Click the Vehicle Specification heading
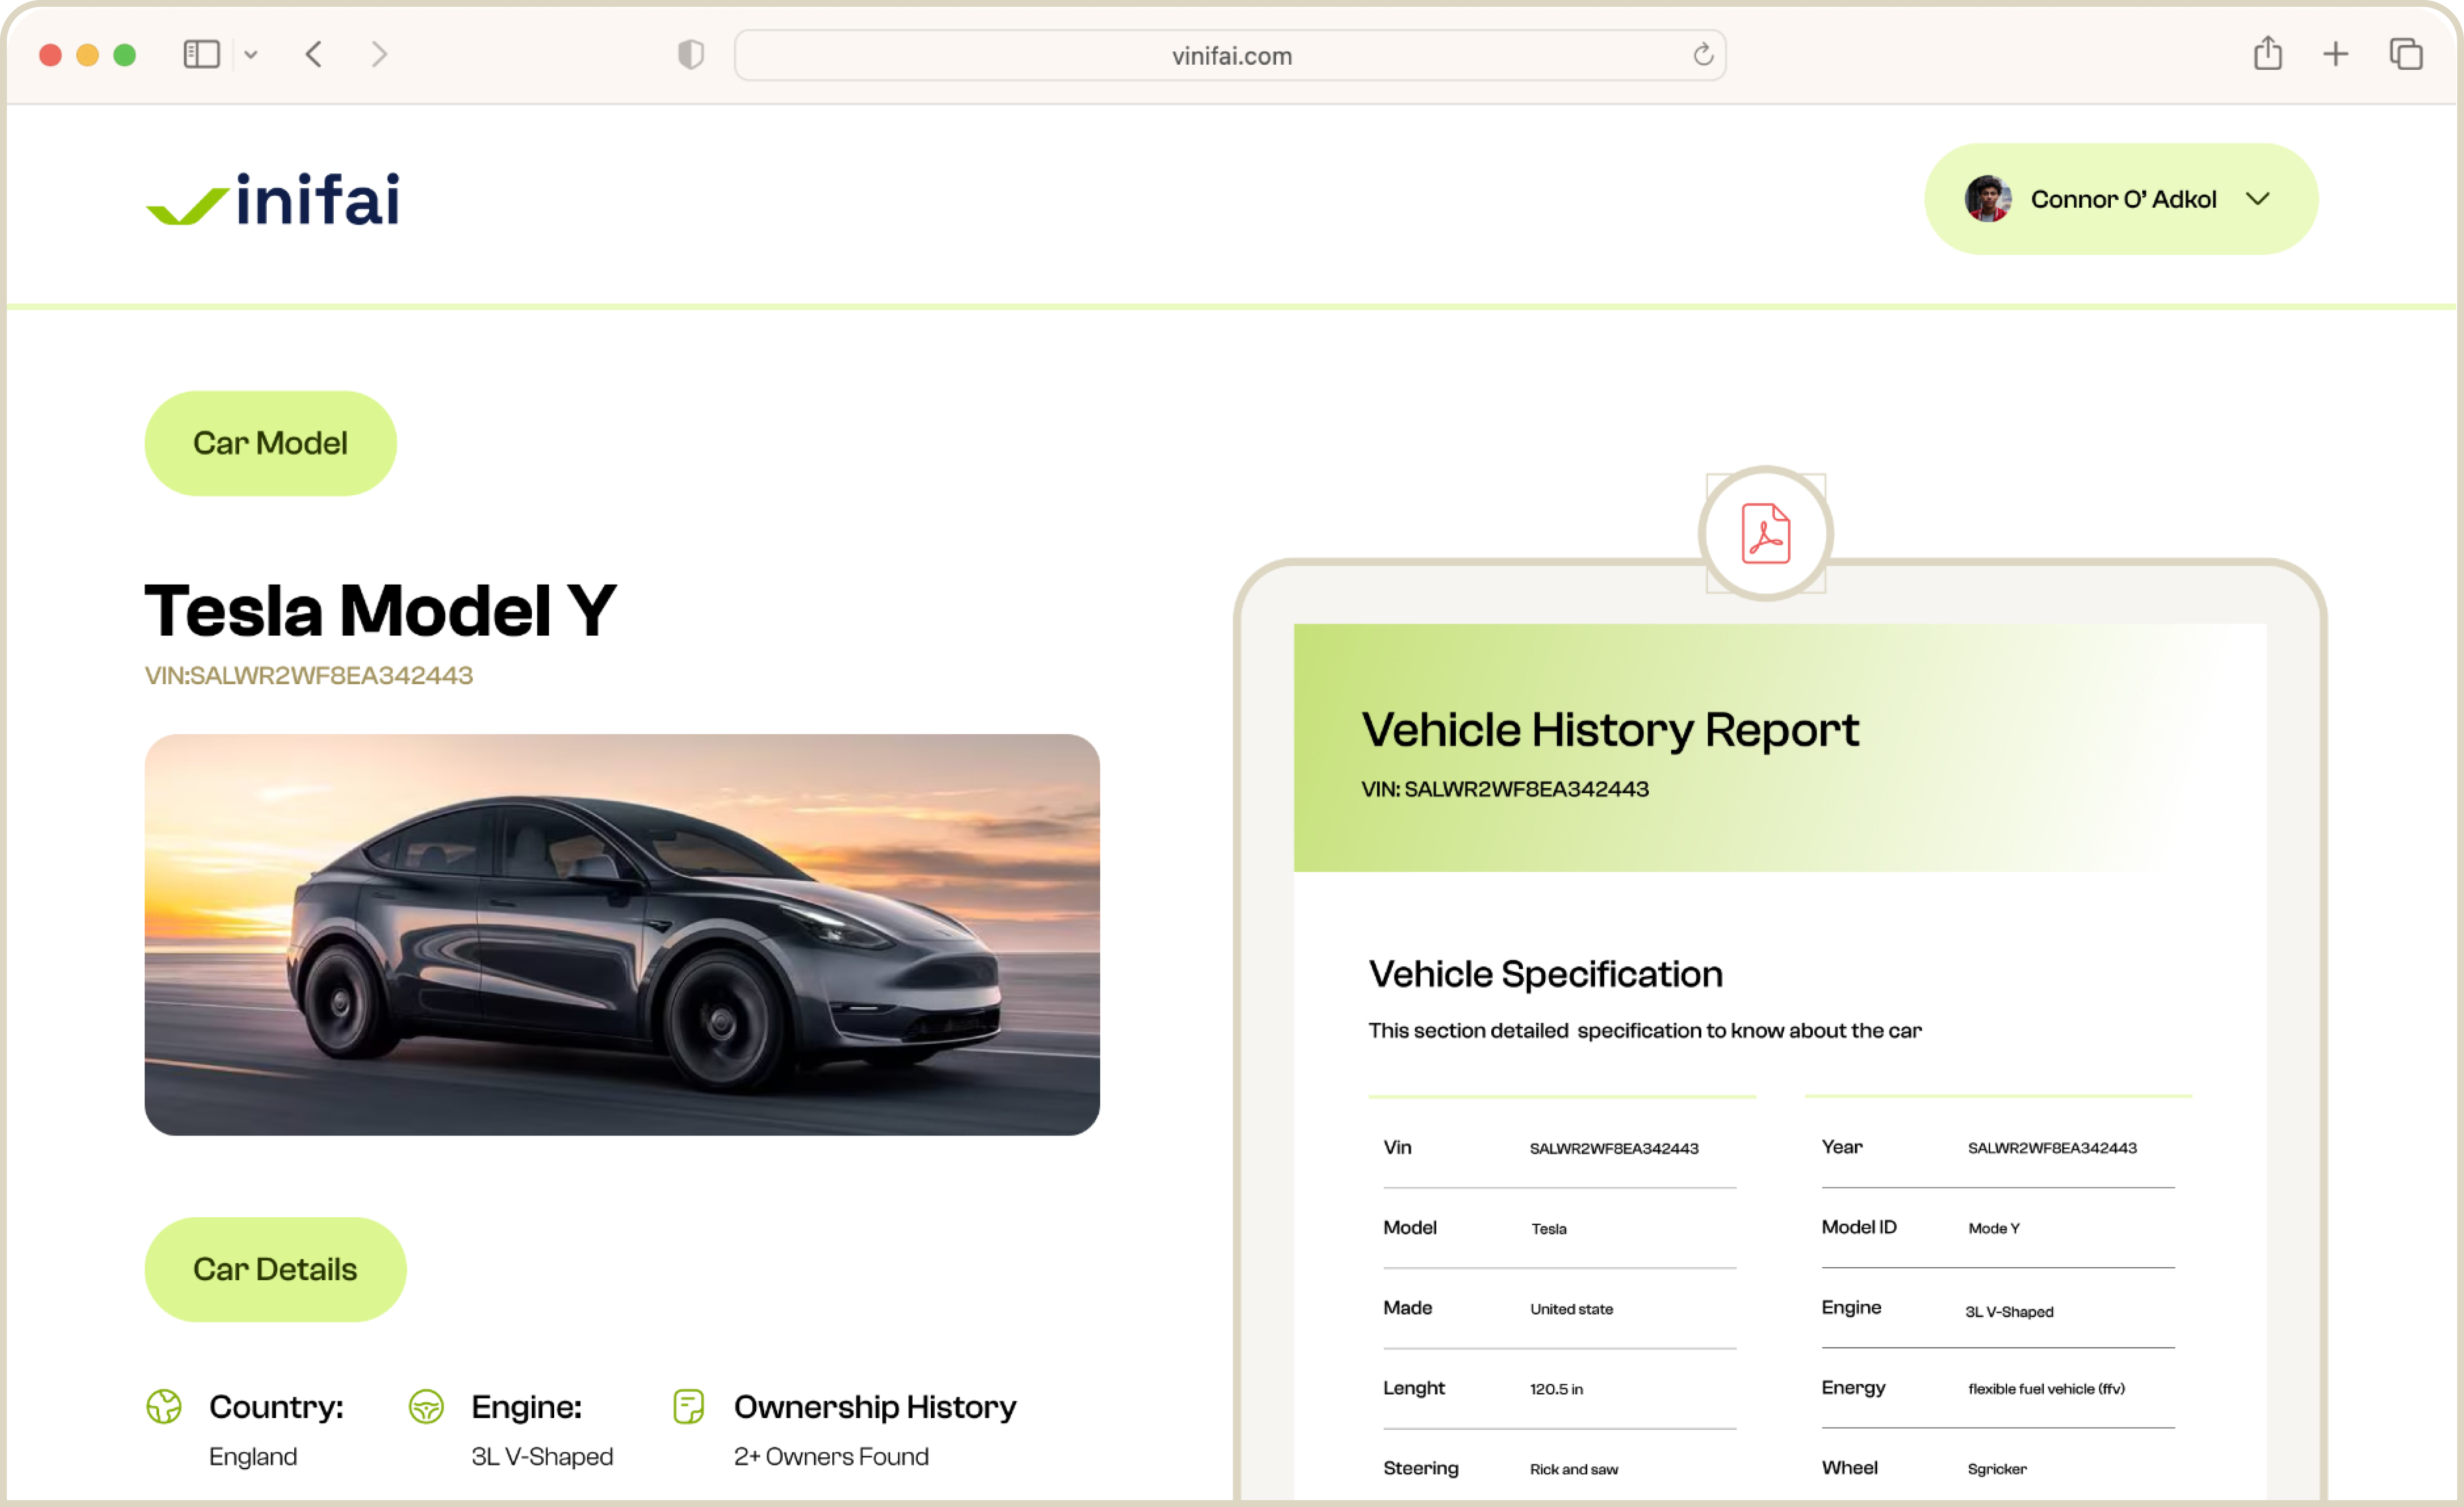2464x1507 pixels. (1546, 975)
